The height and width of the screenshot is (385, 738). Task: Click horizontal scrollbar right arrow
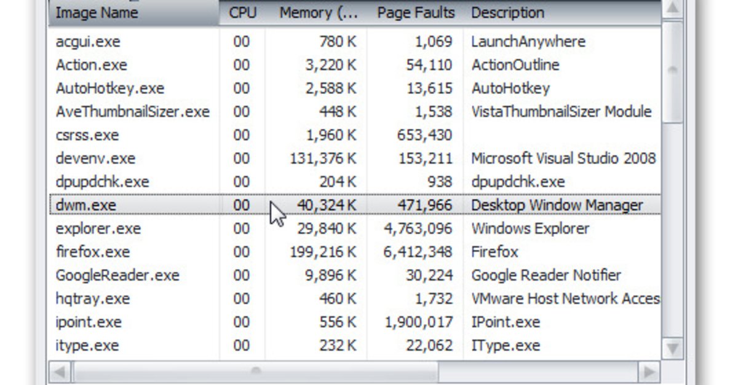(x=648, y=371)
